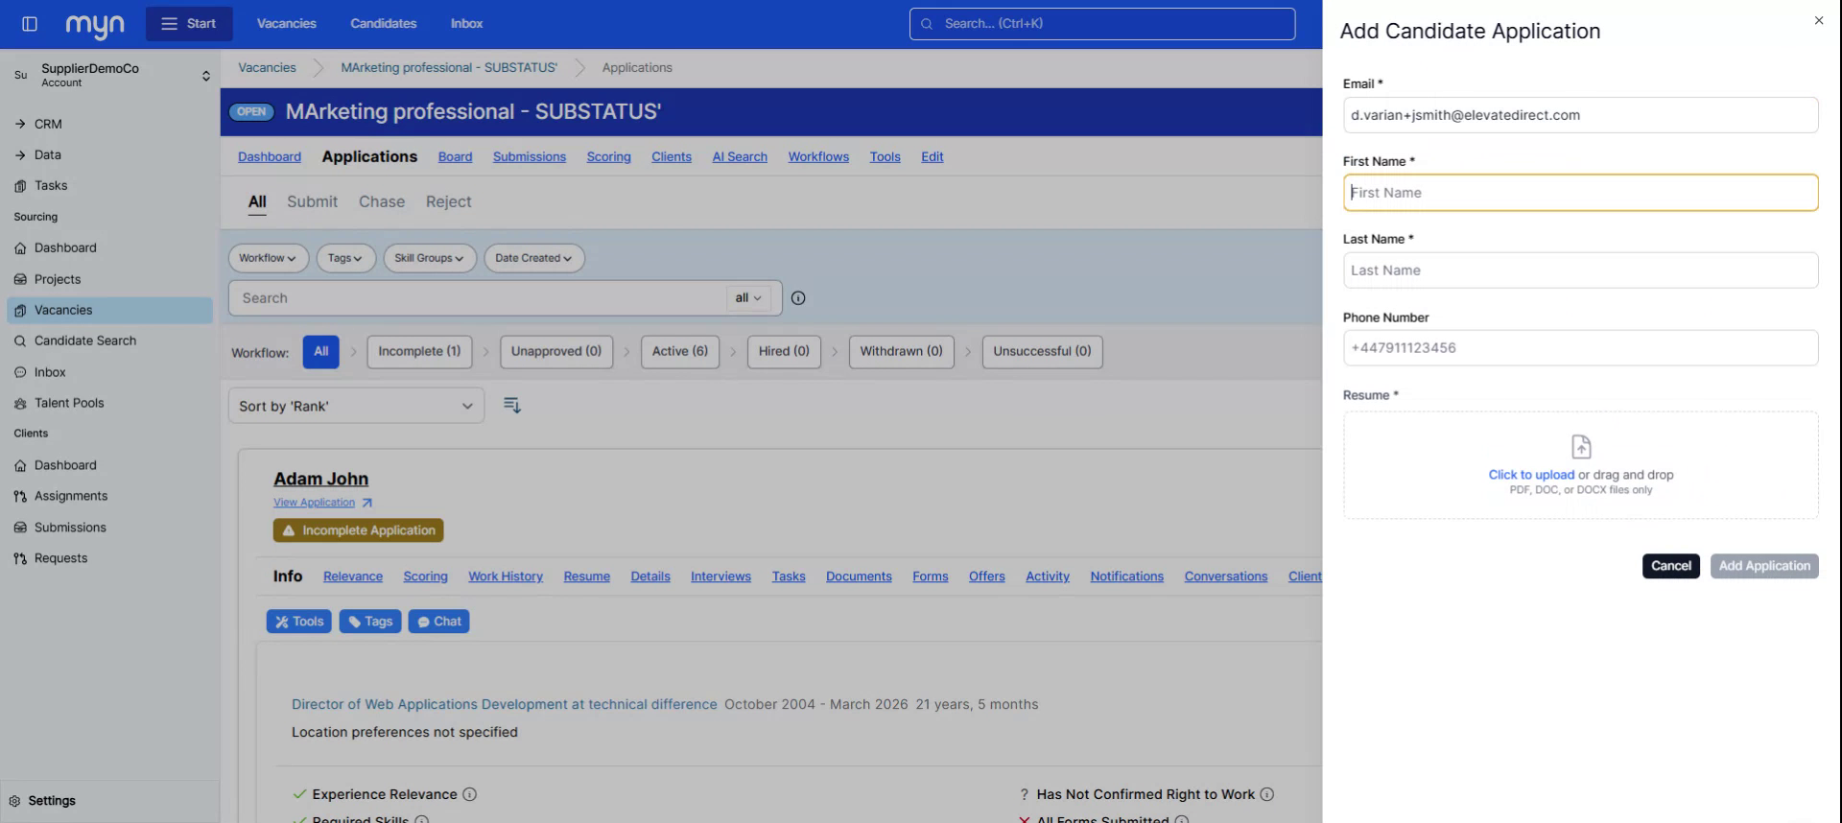Open the Date Created filter dropdown

(533, 258)
